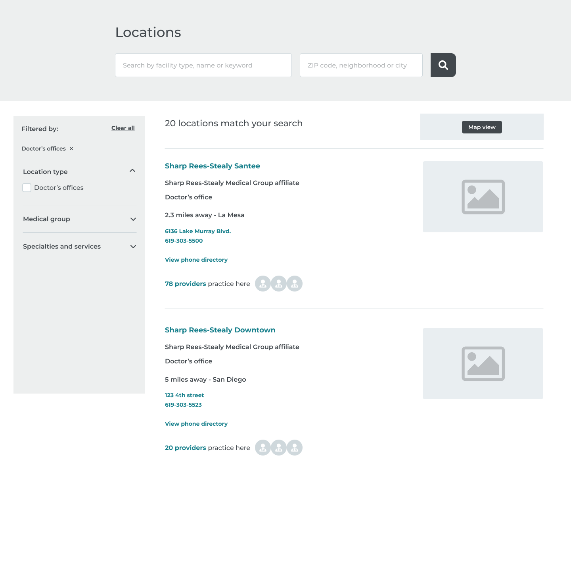Click the 20 locations match heading
Screen dimensions: 571x583
click(234, 124)
